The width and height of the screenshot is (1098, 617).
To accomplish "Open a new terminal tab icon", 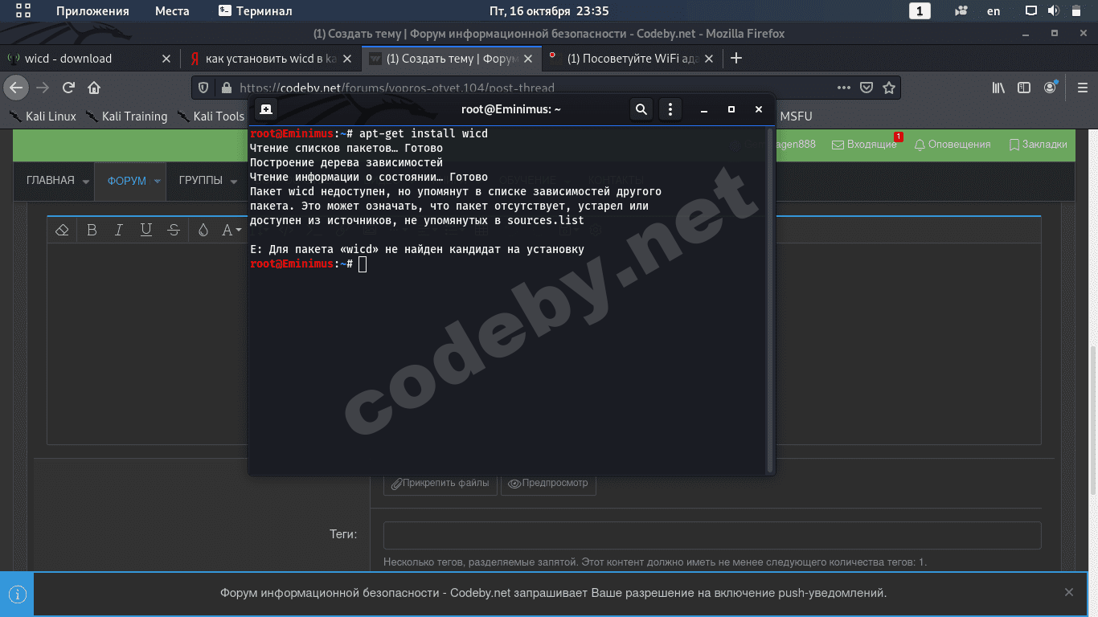I will pyautogui.click(x=266, y=109).
